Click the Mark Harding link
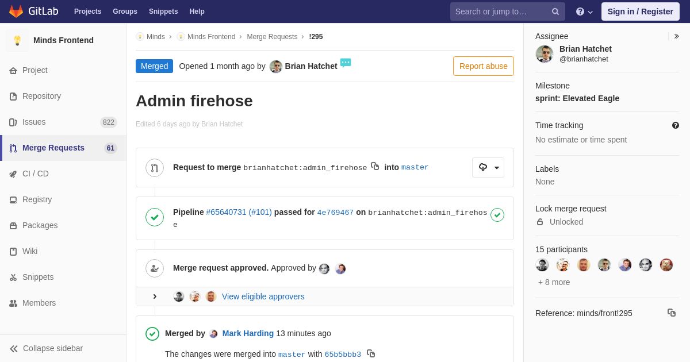Viewport: 690px width, 362px height. [248, 333]
